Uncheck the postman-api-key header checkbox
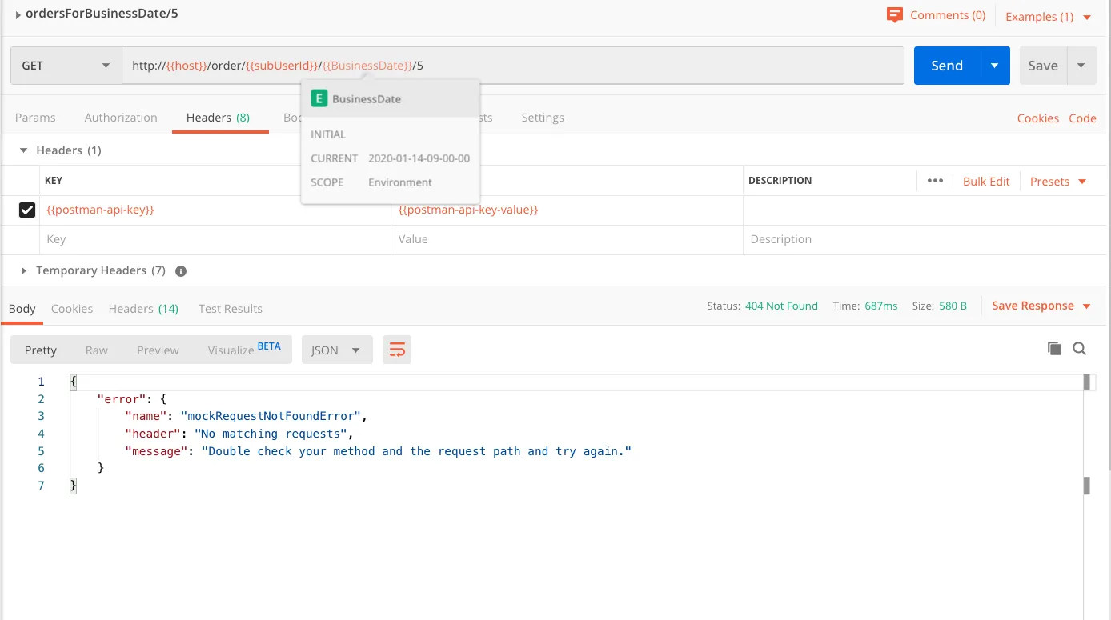The width and height of the screenshot is (1111, 620). pyautogui.click(x=27, y=210)
